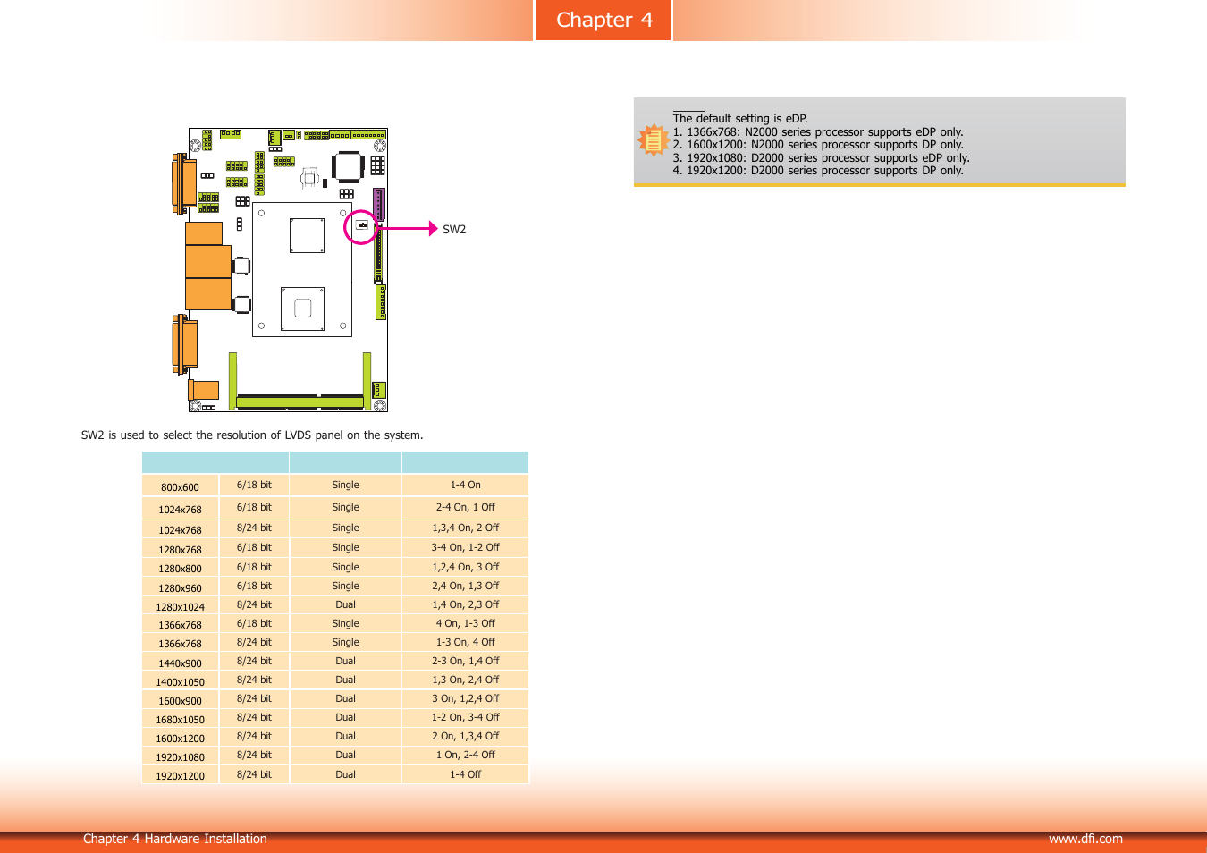The width and height of the screenshot is (1207, 853).
Task: Select the 1,3 On, 2,4 Off cell
Action: [465, 680]
